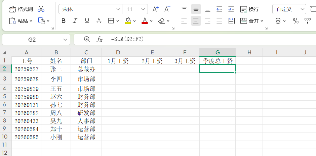316x156 pixels.
Task: Click the Borders icon
Action: [111, 21]
